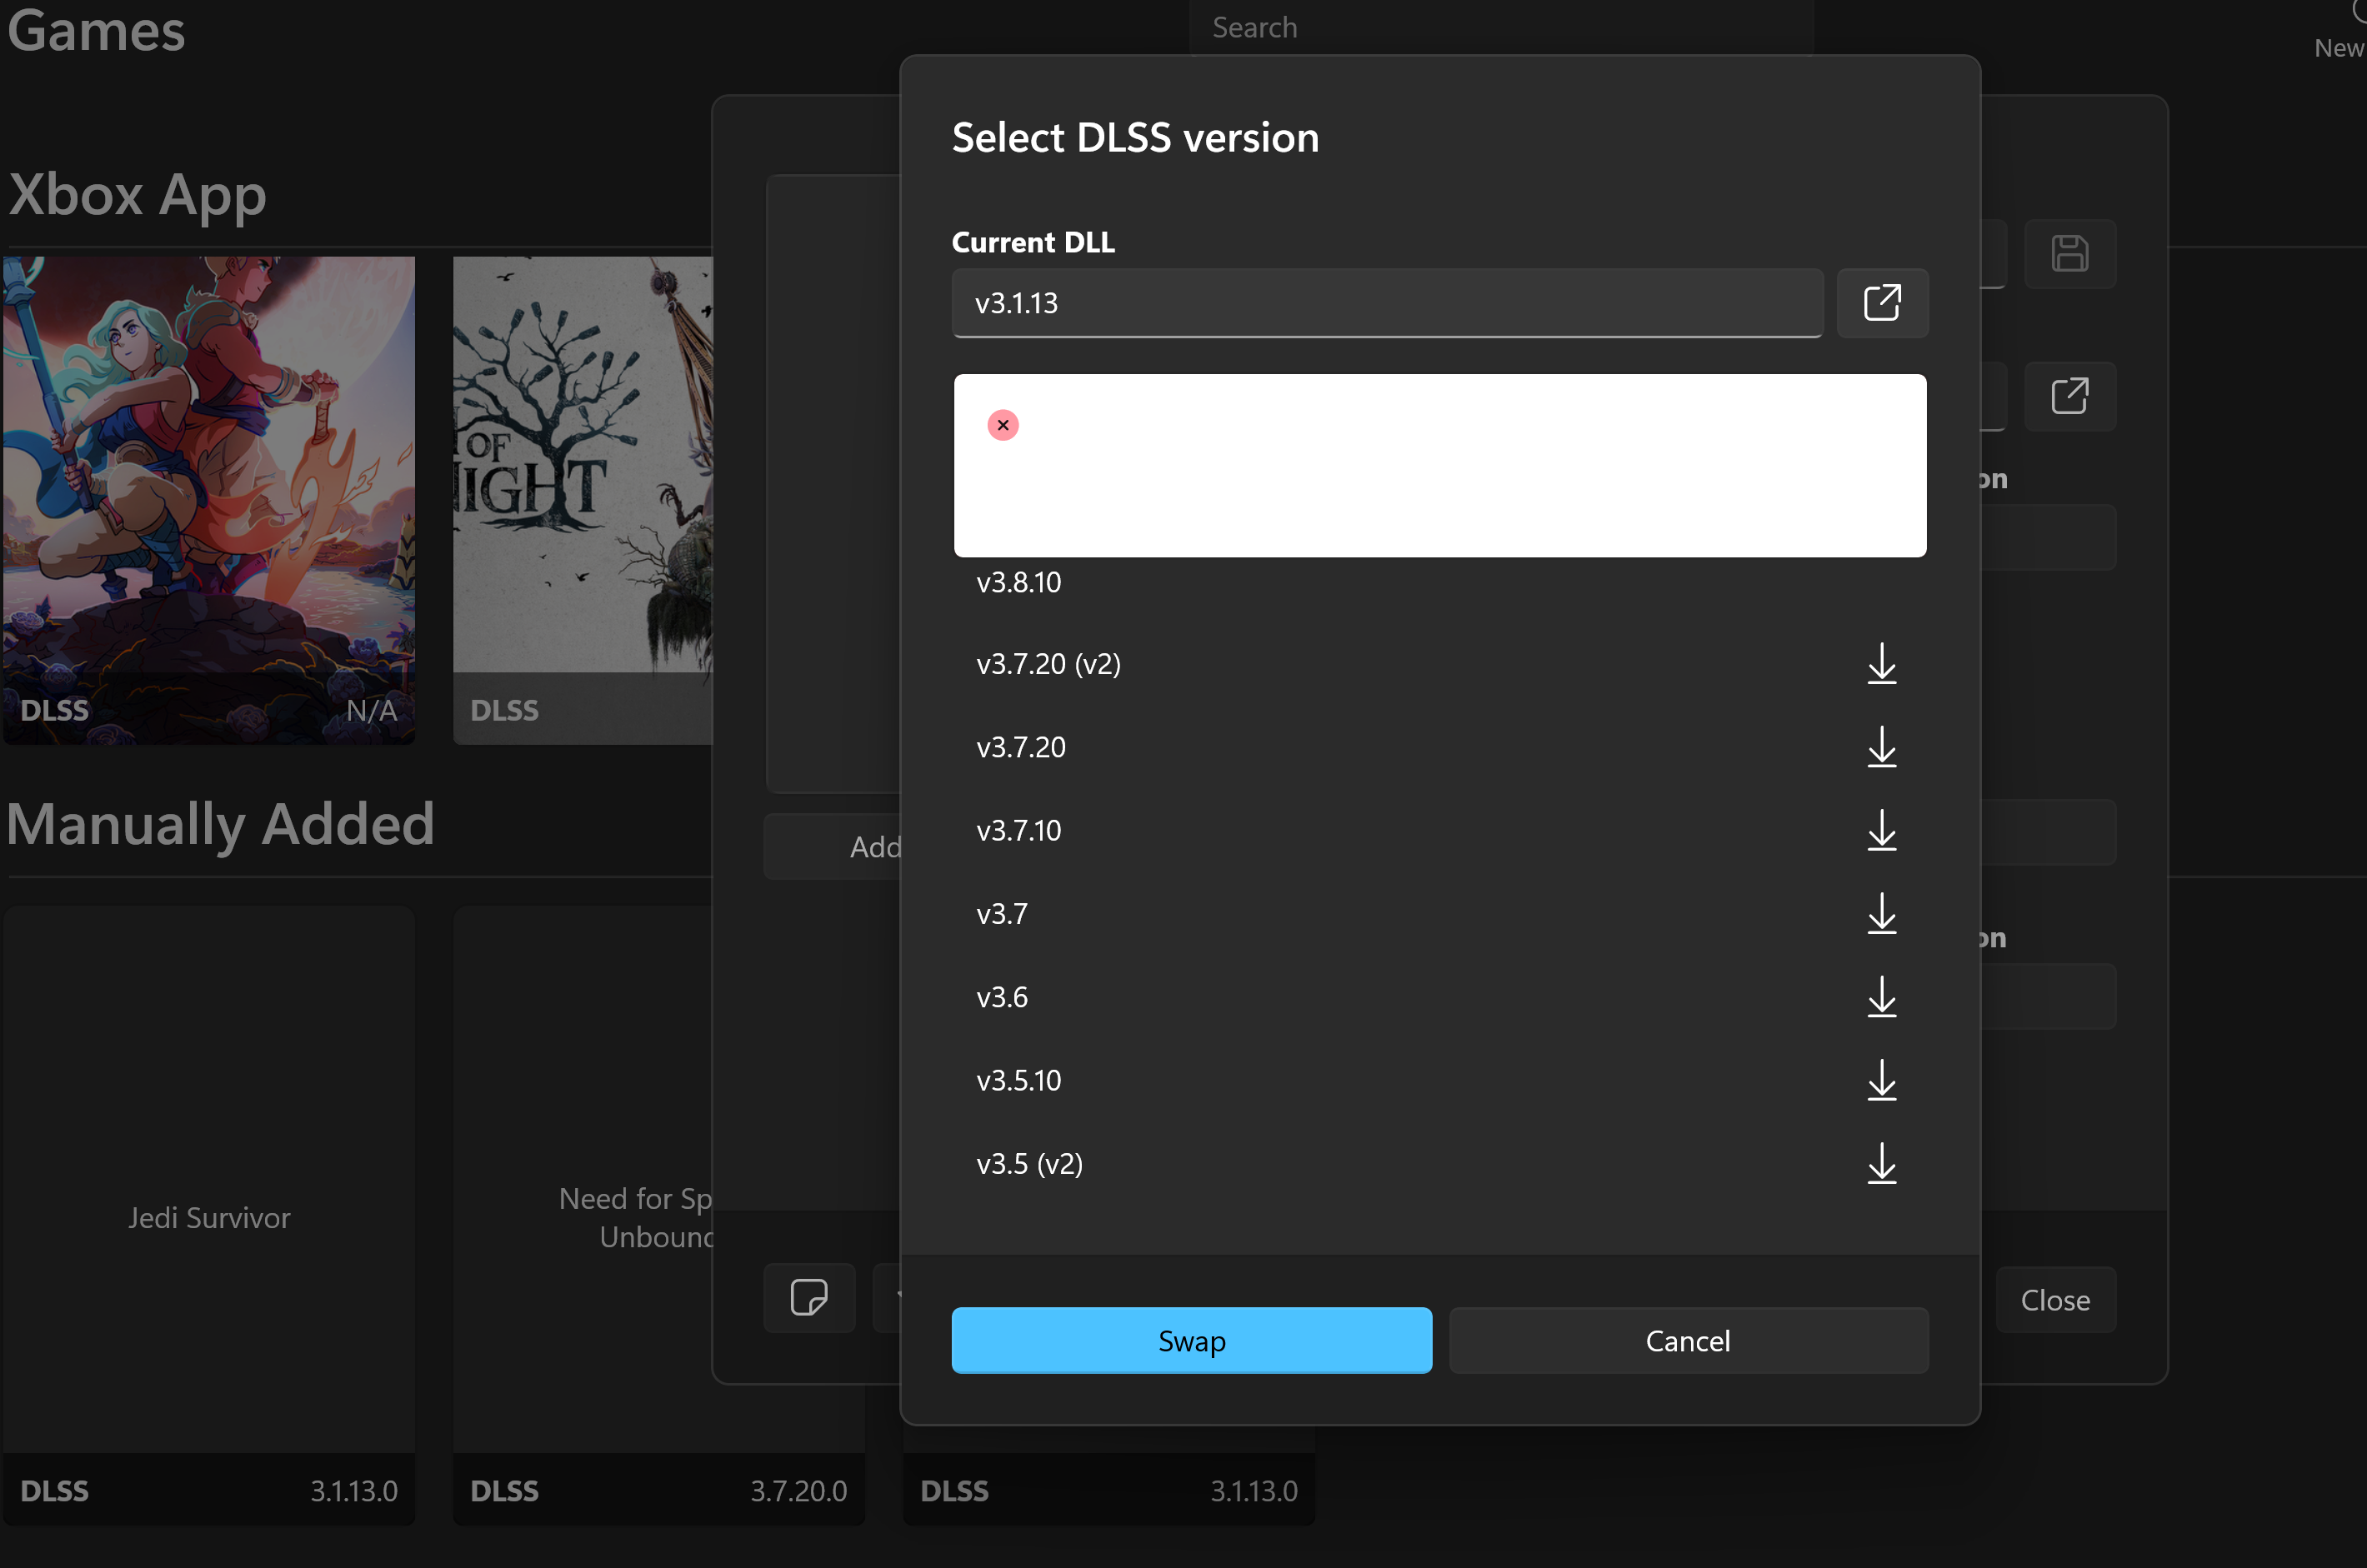Screen dimensions: 2367x1568
Task: Open external link icon behind dialog
Action: pos(2069,396)
